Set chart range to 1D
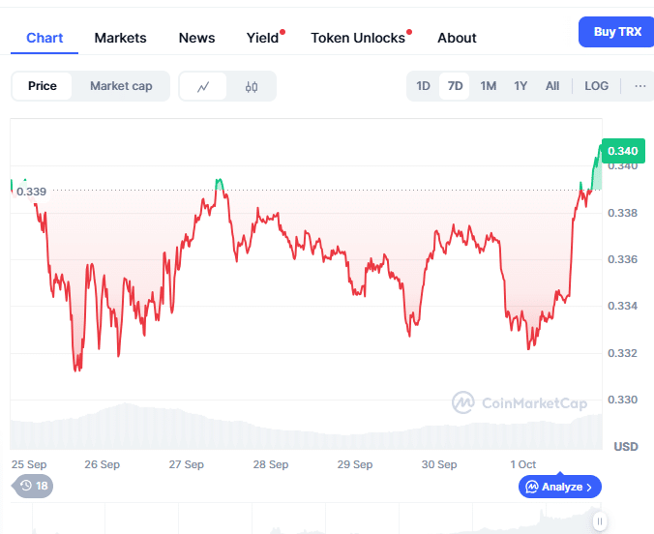Viewport: 654px width, 534px height. pos(423,86)
